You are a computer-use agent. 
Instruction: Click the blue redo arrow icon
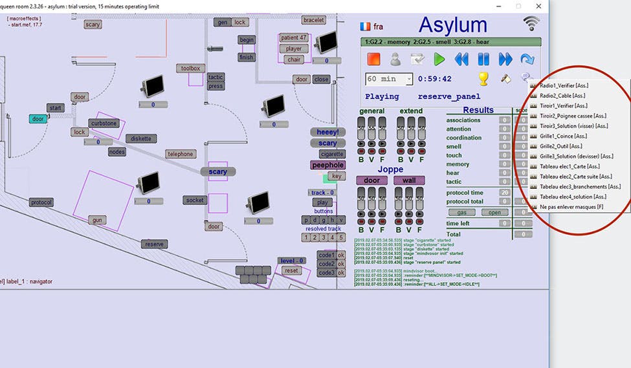pos(527,60)
